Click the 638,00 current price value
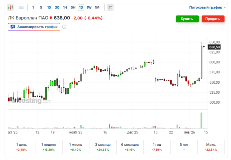 pyautogui.click(x=62, y=18)
